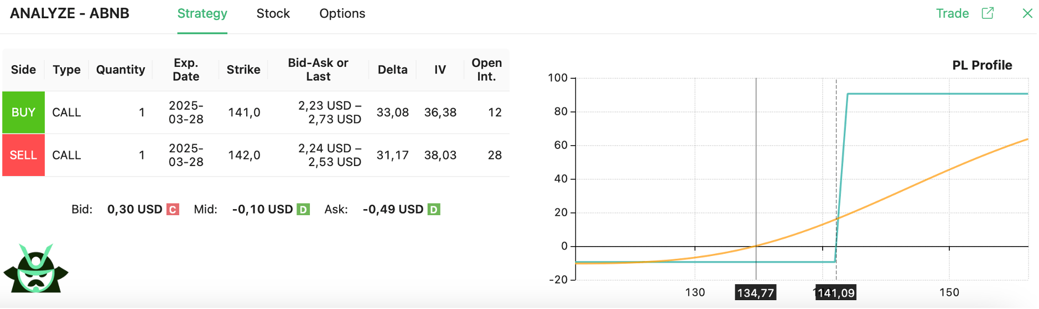
Task: Click the Trade link
Action: click(952, 13)
